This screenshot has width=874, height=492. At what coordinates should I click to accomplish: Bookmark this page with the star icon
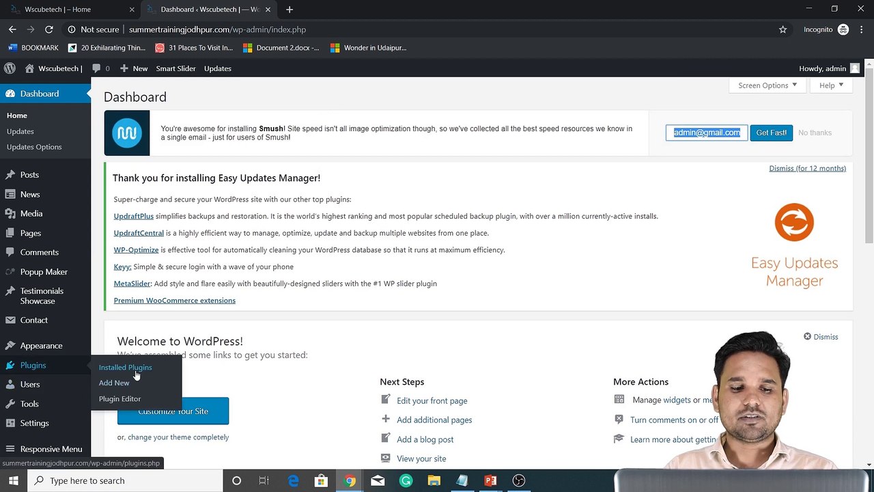pos(783,29)
